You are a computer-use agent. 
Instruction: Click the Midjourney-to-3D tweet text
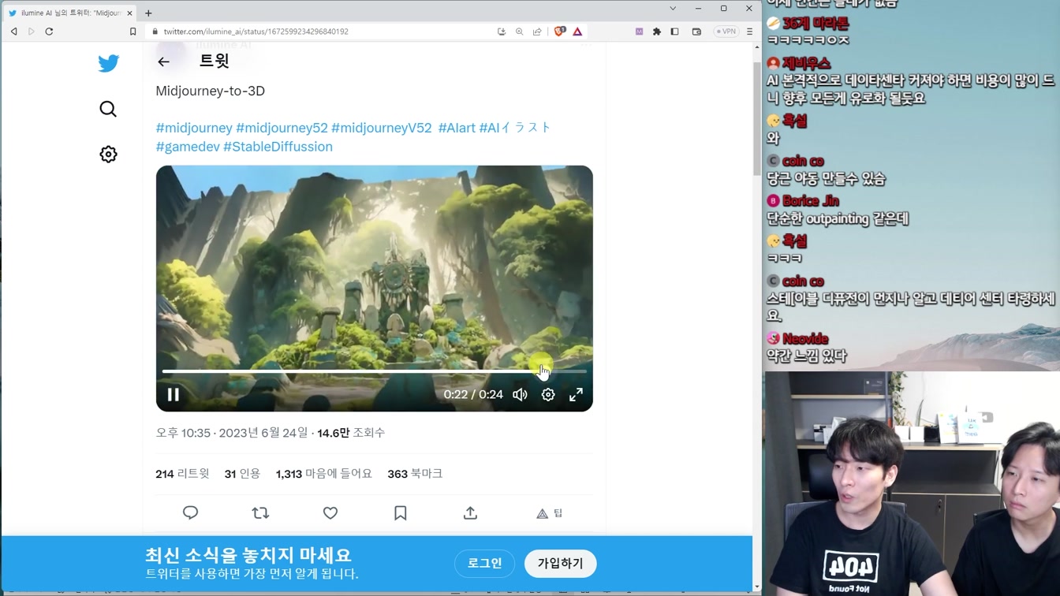[211, 91]
